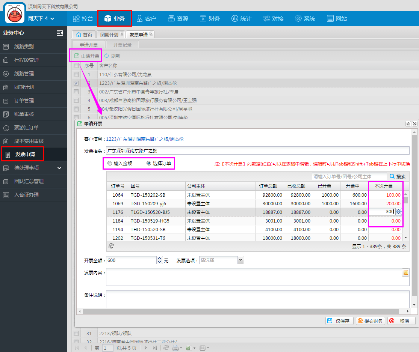Screen dimensions: 419x352
Task: Open the 同天下-4 account dropdown
Action: (x=41, y=18)
